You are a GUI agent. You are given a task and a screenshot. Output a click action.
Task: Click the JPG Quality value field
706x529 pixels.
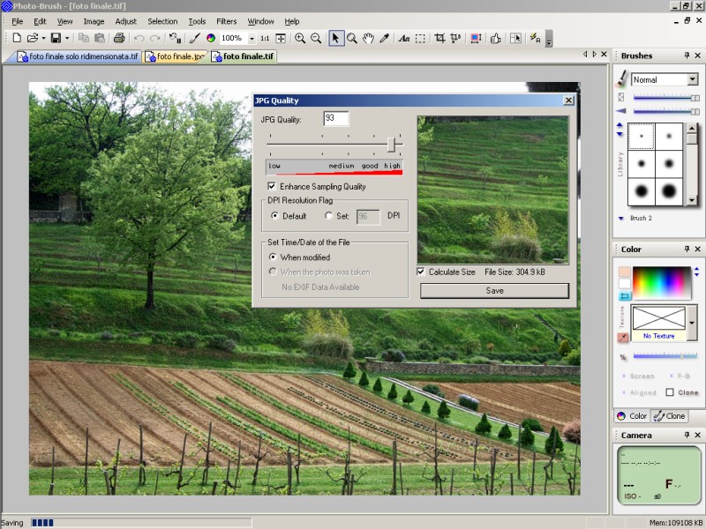335,119
